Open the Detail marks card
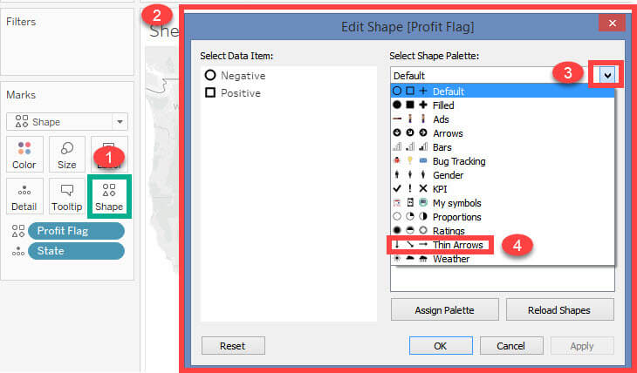Viewport: 637px width, 373px height. tap(24, 195)
